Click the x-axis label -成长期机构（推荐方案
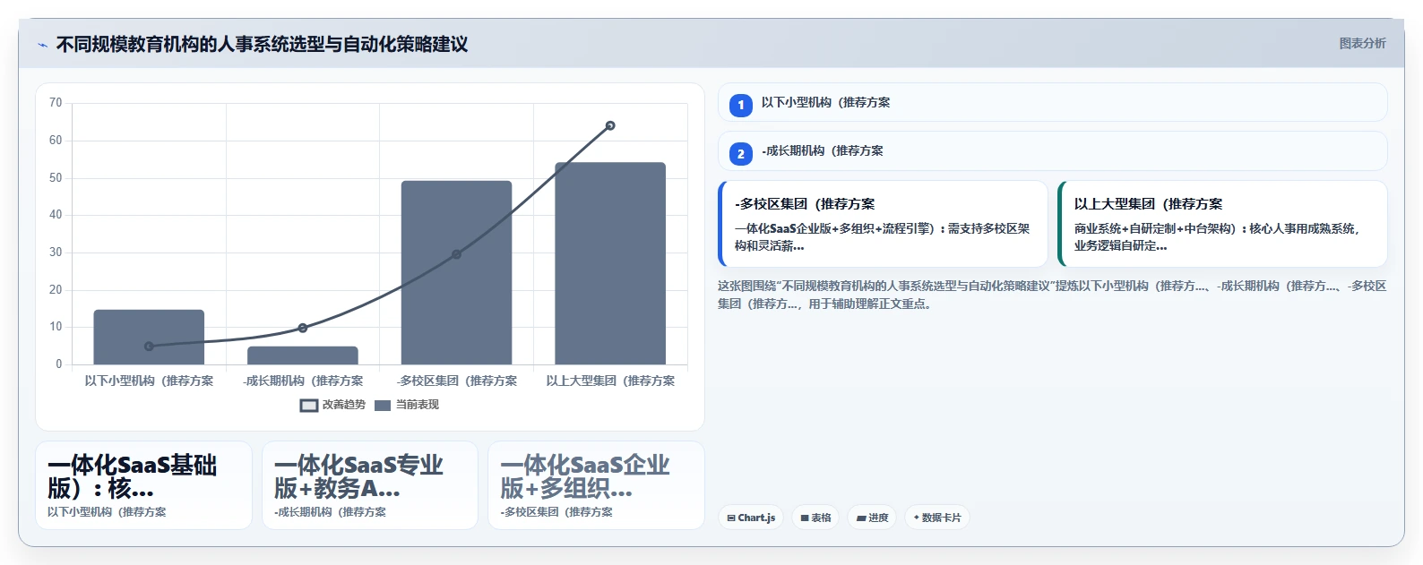Screen dimensions: 1423x565 click(303, 381)
